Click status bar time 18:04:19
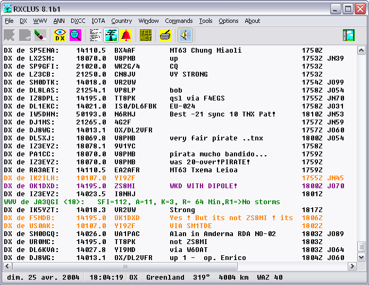Image resolution: width=369 pixels, height=285 pixels. pyautogui.click(x=106, y=278)
